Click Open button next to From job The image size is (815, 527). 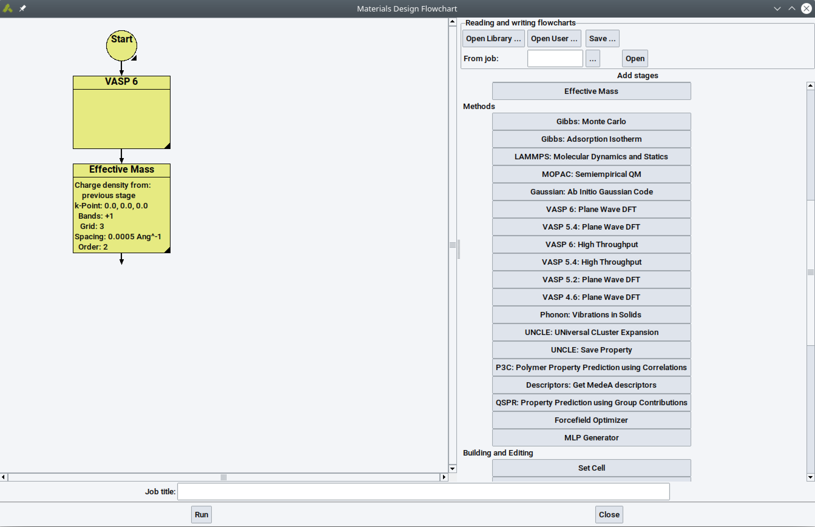[x=634, y=58]
